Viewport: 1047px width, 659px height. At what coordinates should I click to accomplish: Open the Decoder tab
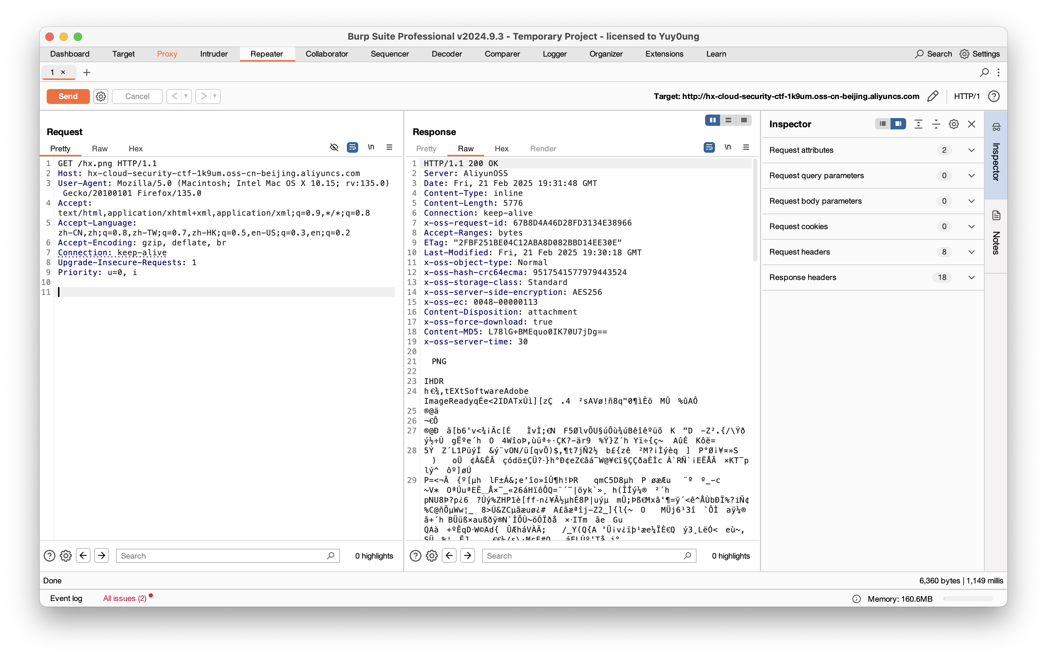pyautogui.click(x=447, y=54)
